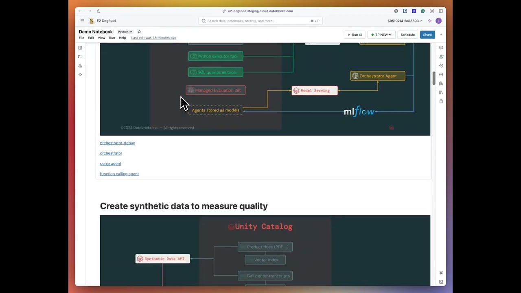Click the green browser extension icon
Image resolution: width=521 pixels, height=293 pixels.
point(423,11)
